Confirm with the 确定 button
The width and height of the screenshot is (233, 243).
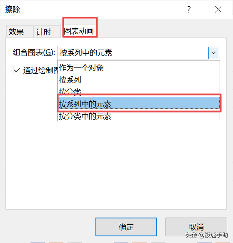point(126,227)
